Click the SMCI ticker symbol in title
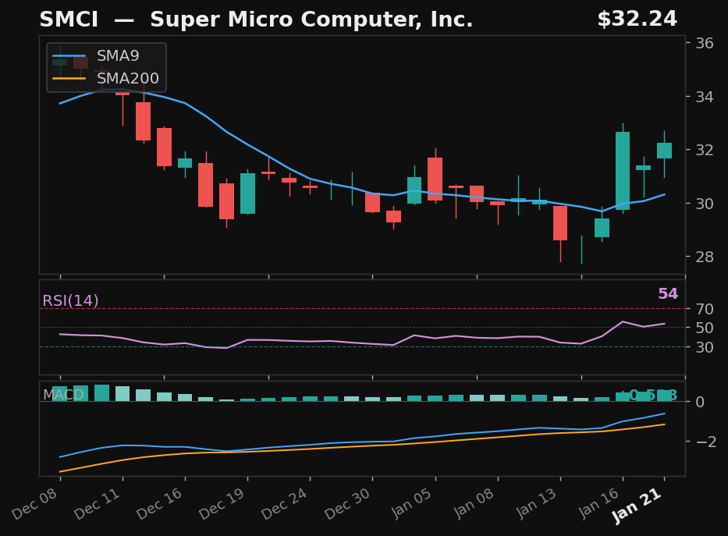 (x=69, y=20)
